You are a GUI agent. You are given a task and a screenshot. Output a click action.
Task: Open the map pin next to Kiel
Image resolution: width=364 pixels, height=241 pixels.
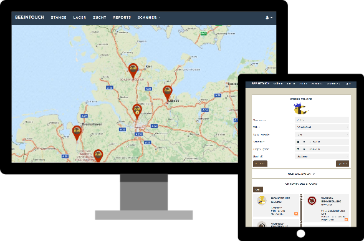(133, 71)
